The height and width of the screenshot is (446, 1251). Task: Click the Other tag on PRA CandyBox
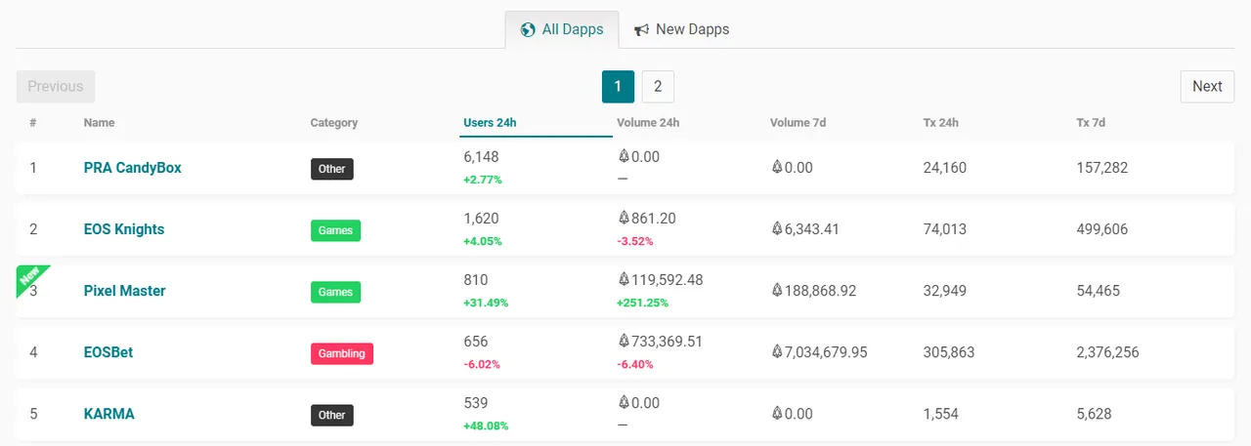point(332,169)
